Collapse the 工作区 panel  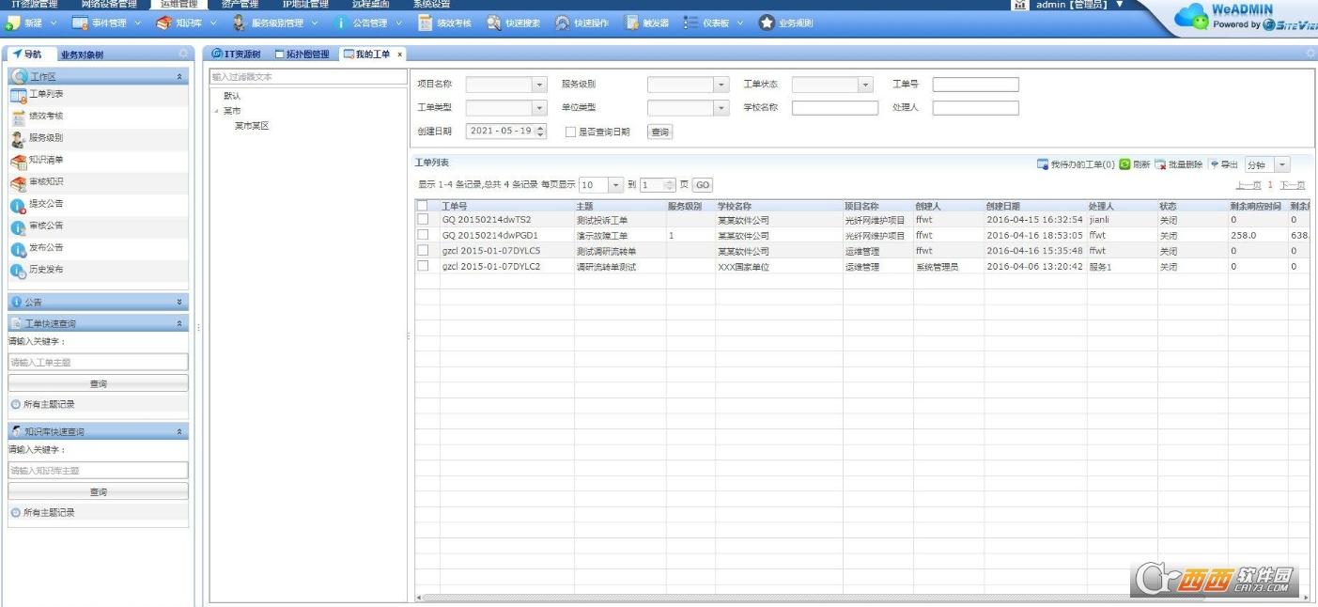(x=179, y=76)
